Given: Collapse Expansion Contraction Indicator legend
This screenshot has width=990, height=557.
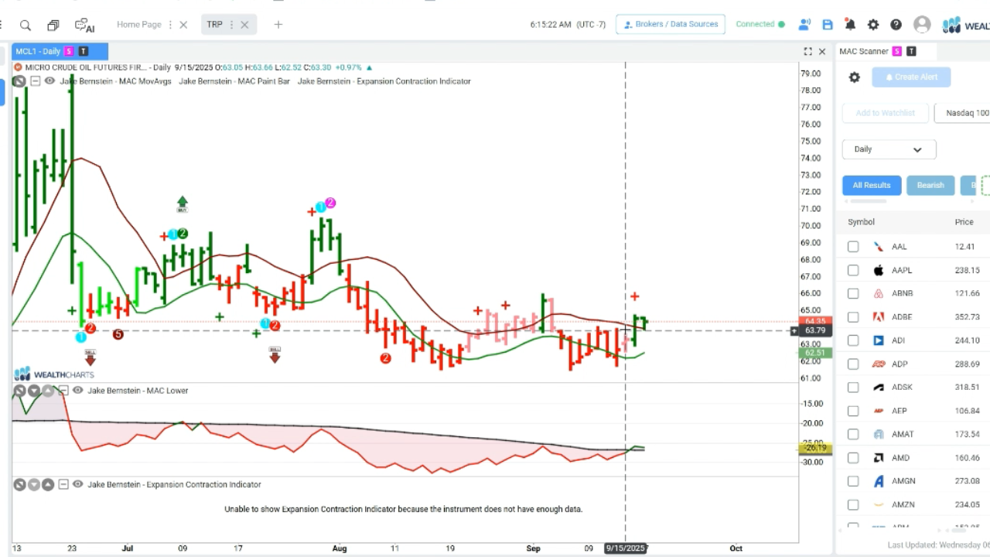Looking at the screenshot, I should [x=64, y=484].
